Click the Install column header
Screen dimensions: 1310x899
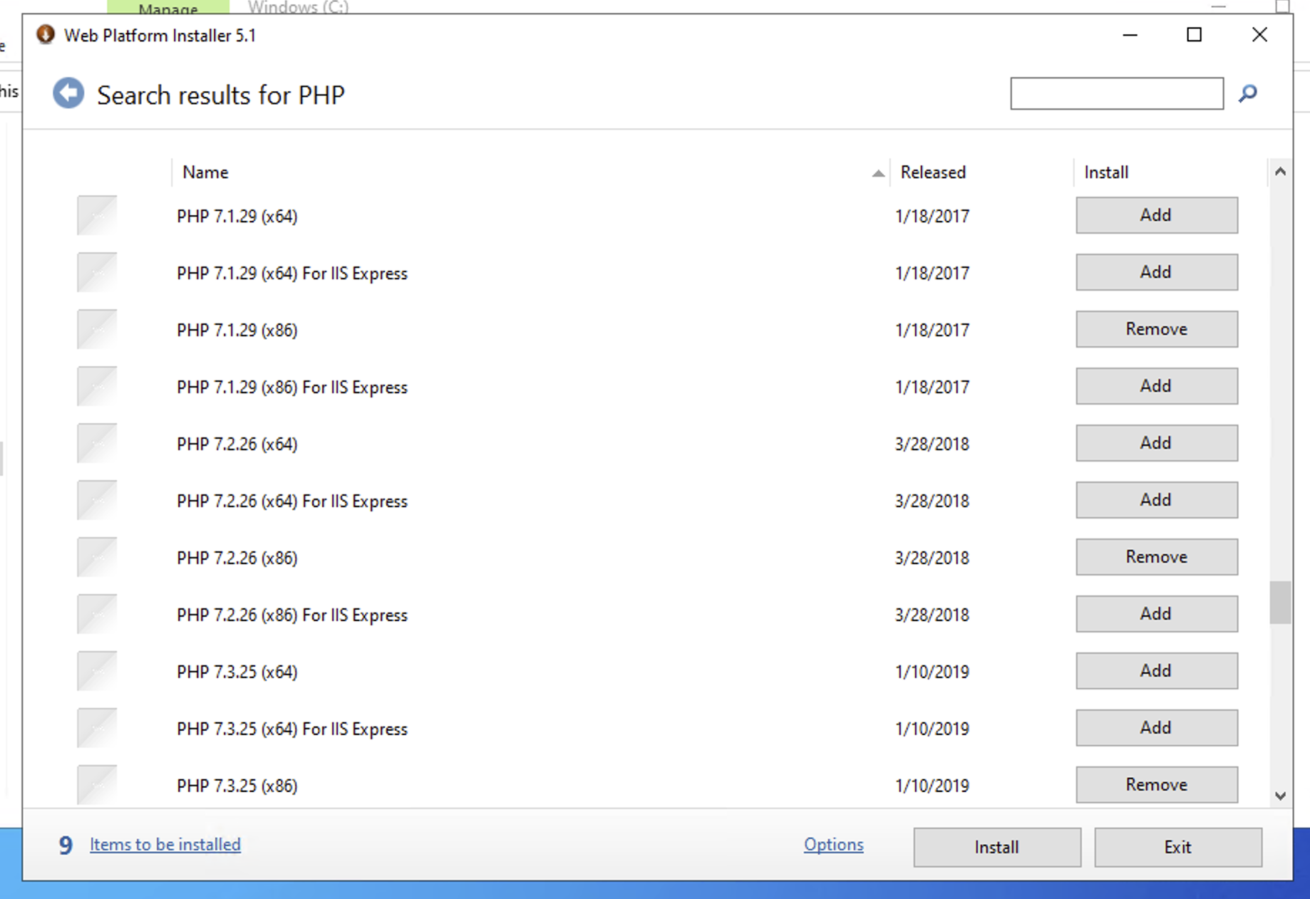1170,172
